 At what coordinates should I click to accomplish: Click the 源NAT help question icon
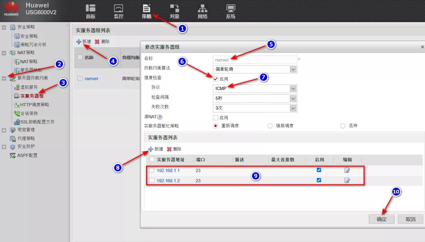pos(160,117)
